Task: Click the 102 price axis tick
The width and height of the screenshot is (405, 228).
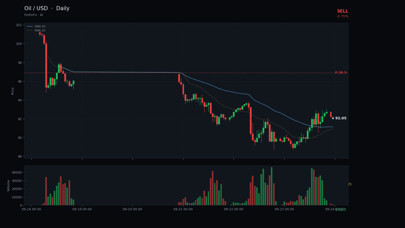Action: tap(19, 25)
